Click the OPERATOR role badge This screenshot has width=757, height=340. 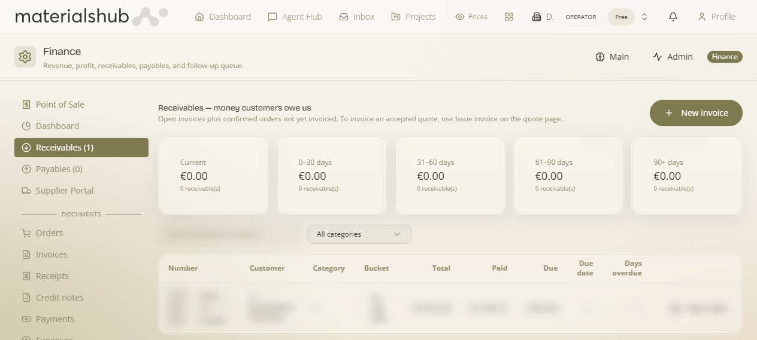point(581,17)
